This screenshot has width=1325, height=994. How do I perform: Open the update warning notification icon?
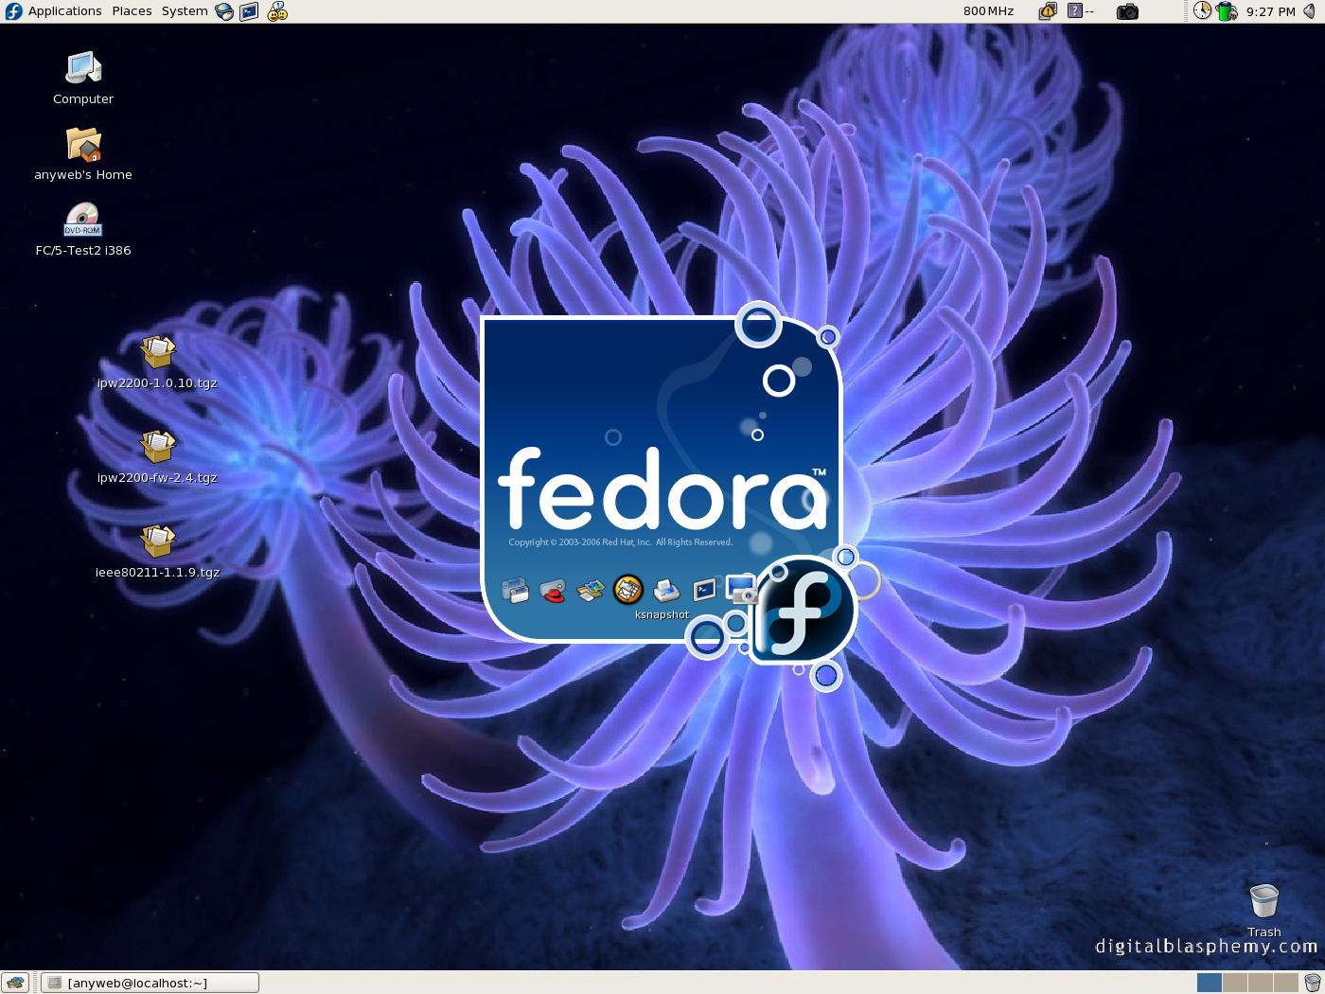pos(1048,11)
